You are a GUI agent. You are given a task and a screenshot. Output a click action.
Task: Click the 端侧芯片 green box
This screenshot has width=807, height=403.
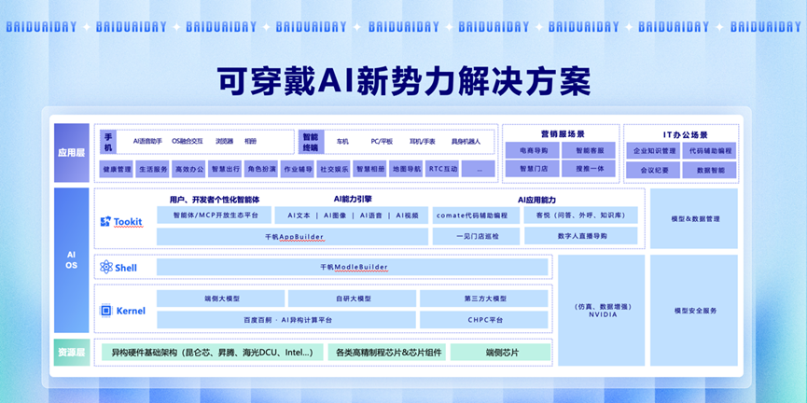[501, 353]
